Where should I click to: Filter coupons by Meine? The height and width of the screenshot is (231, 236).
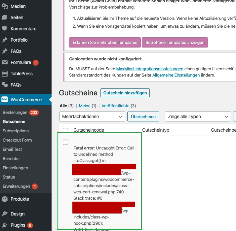point(85,106)
